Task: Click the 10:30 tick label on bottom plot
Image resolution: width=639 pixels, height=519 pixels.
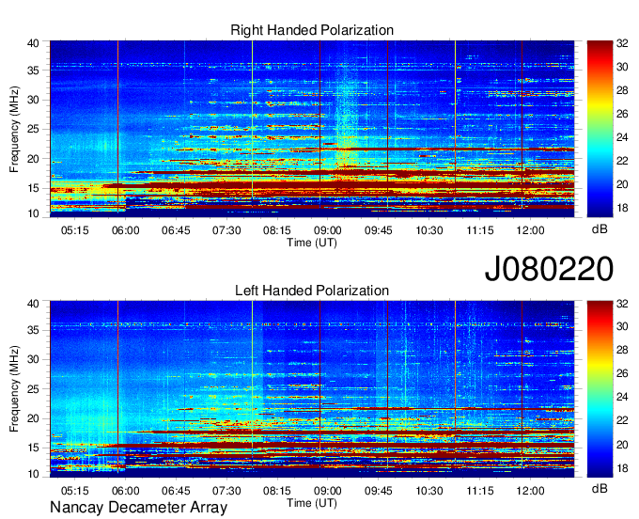Action: click(x=429, y=491)
